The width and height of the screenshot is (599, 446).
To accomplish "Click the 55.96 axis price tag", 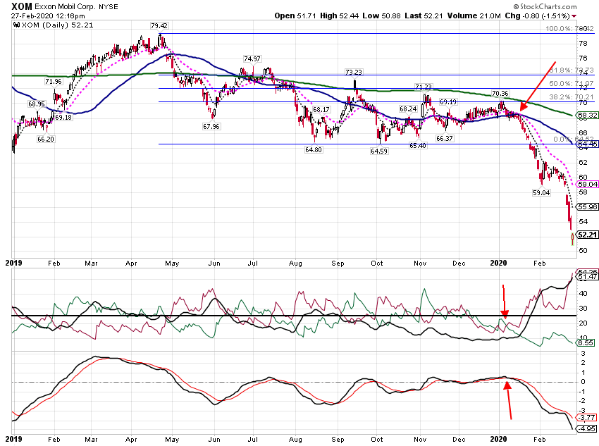I will [588, 206].
